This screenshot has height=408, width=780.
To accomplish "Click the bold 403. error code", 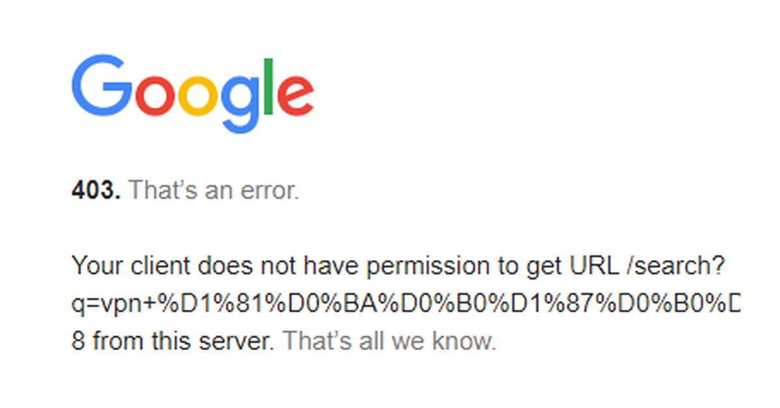I will 96,191.
